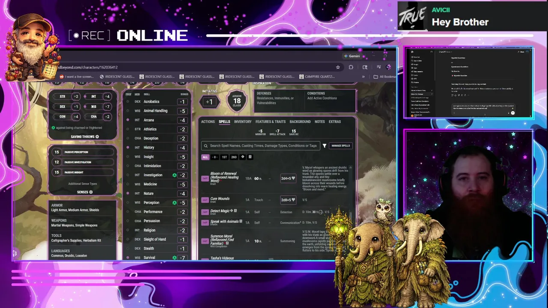
Task: Toggle Nature proficiency dot
Action: tap(128, 194)
